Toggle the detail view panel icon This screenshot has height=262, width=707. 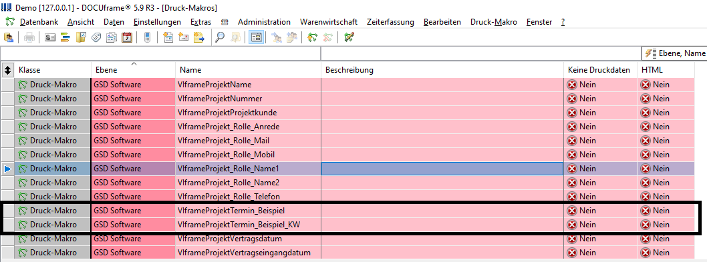pos(256,37)
